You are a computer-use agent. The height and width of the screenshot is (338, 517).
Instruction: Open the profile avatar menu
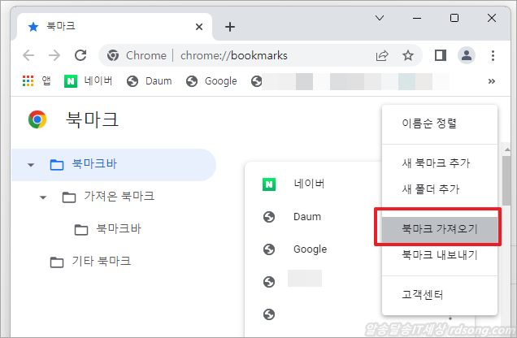(x=467, y=56)
